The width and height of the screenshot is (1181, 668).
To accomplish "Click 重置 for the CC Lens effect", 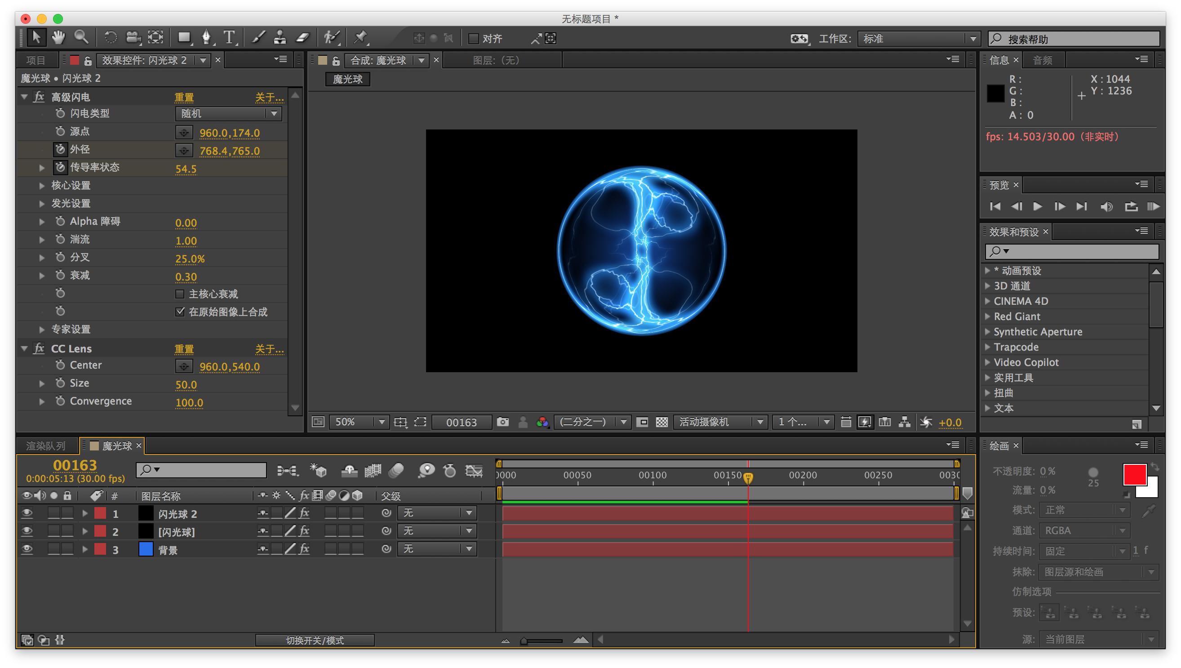I will pyautogui.click(x=184, y=349).
